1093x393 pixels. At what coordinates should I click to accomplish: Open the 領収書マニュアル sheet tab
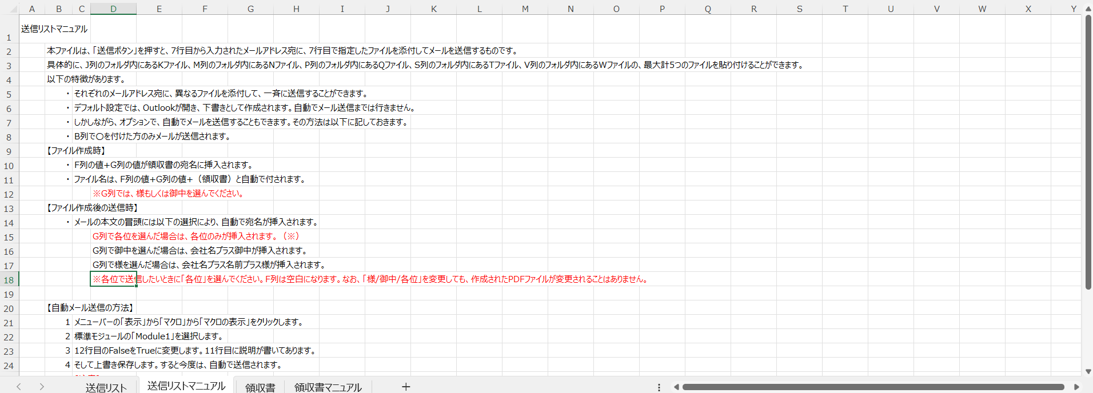[x=328, y=387]
